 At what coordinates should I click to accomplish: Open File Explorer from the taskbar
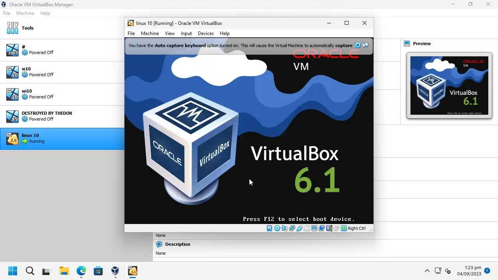[64, 271]
